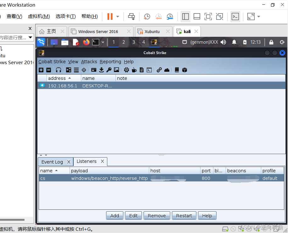Click the VMware send Ctrl+Alt+Del icon
Image resolution: width=288 pixels, height=233 pixels.
click(x=131, y=17)
